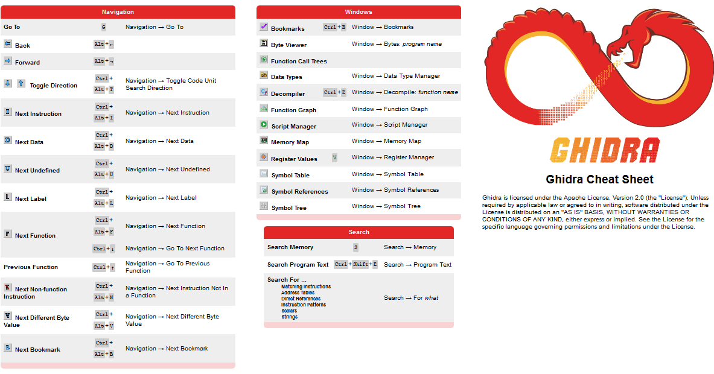Click 'Window → Memory Map' text
This screenshot has width=714, height=374.
click(387, 141)
